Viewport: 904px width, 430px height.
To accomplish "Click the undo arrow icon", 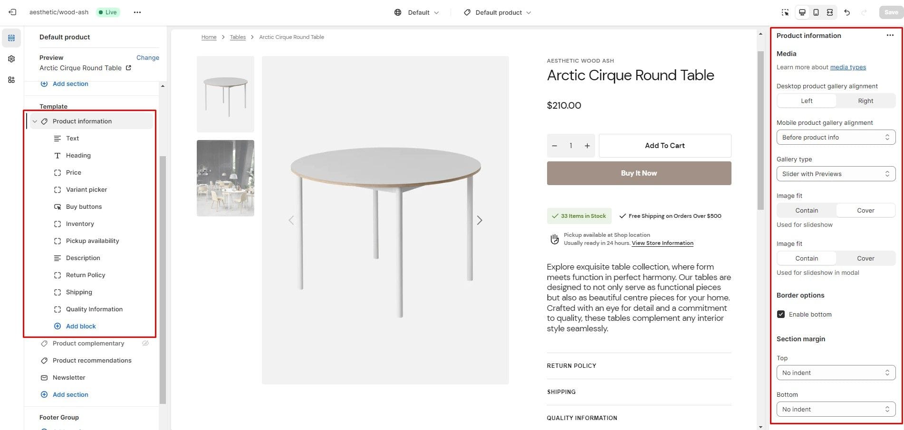I will (x=847, y=12).
